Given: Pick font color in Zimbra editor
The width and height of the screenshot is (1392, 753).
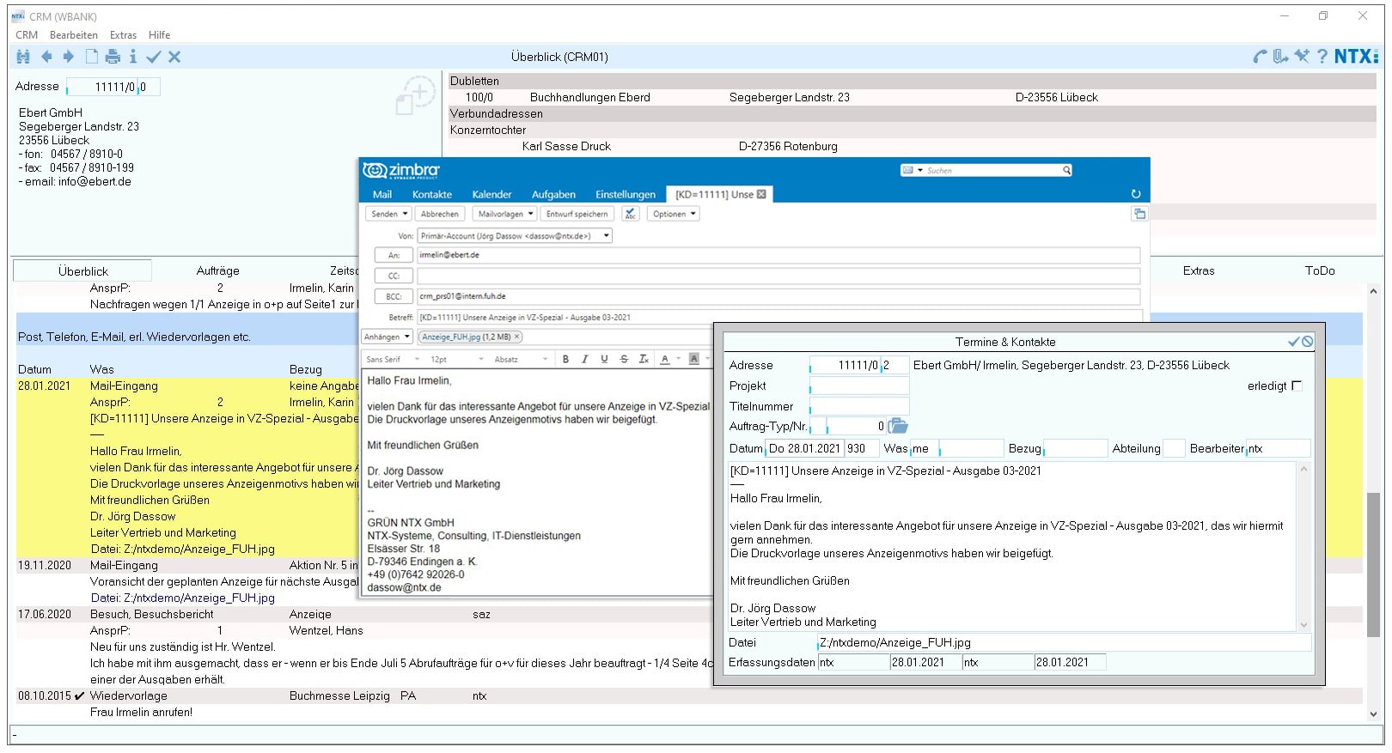Looking at the screenshot, I should coord(665,359).
